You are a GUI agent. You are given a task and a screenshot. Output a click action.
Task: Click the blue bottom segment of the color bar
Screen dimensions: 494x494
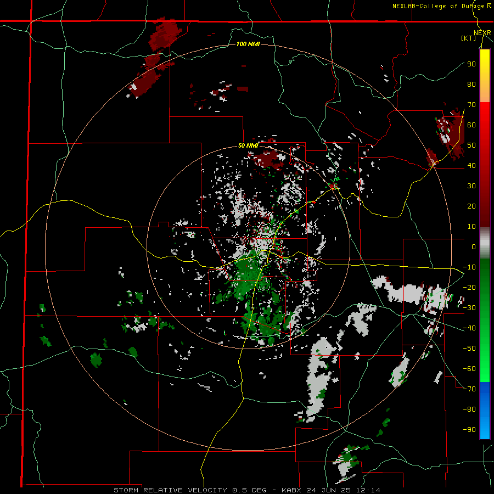pos(485,410)
